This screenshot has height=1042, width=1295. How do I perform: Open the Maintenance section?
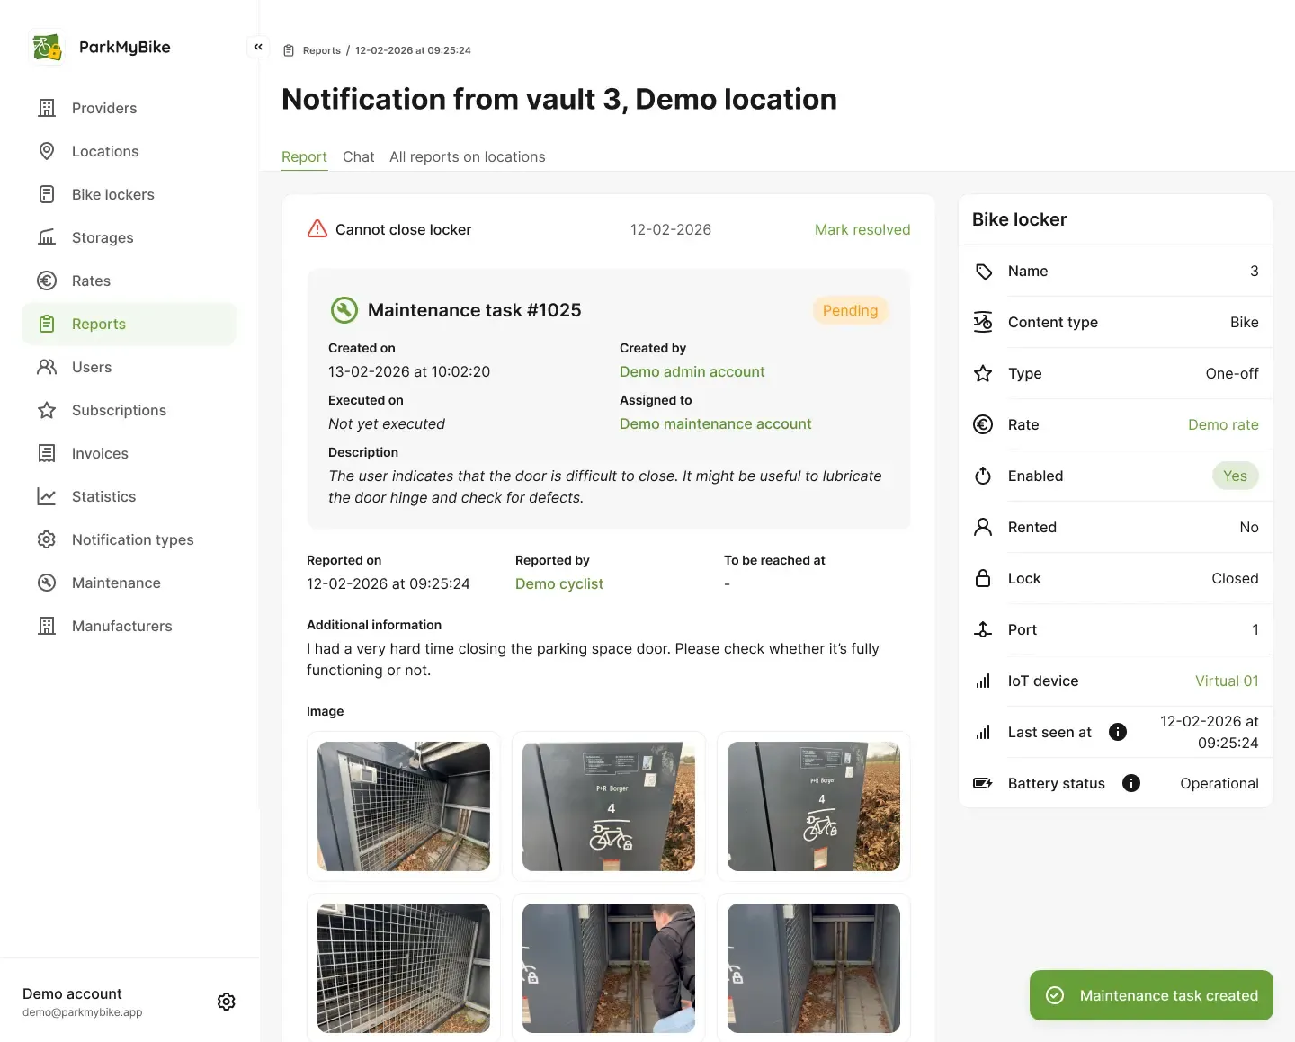click(x=116, y=583)
